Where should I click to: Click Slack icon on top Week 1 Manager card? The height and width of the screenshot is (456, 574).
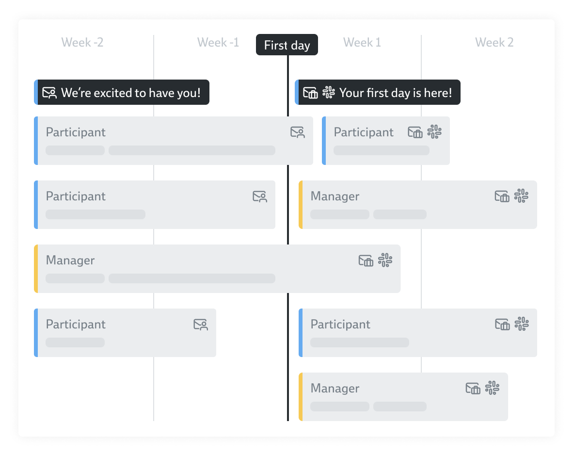521,196
